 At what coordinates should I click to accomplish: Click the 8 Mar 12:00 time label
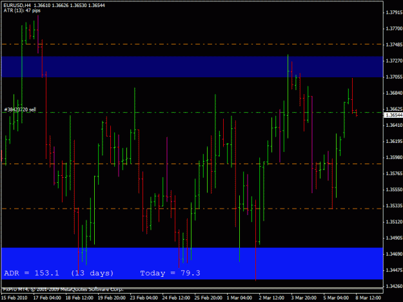pos(368,297)
